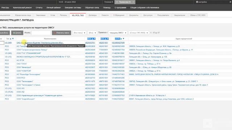Switch to the Обмен с ГИС ЖКХ tab
This screenshot has width=232, height=130.
pos(198,15)
